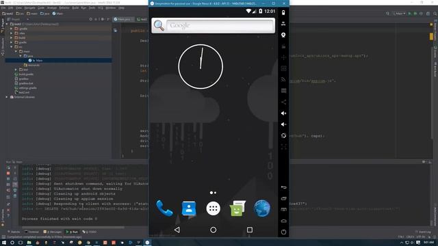This screenshot has height=246, width=438.
Task: Open the Messaging app in the emulator dock
Action: (x=237, y=208)
